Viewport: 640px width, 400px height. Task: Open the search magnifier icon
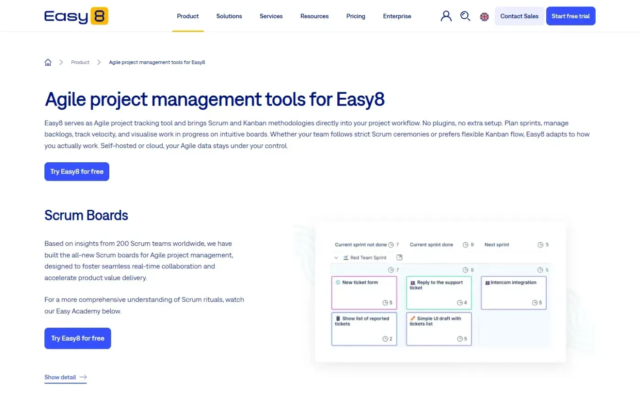coord(465,16)
